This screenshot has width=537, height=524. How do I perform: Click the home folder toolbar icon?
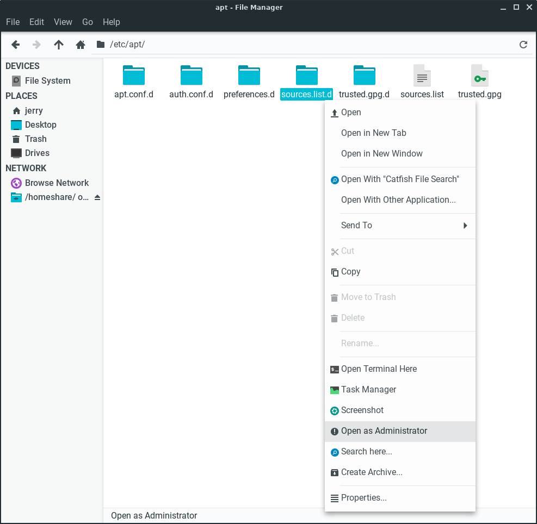click(x=81, y=45)
